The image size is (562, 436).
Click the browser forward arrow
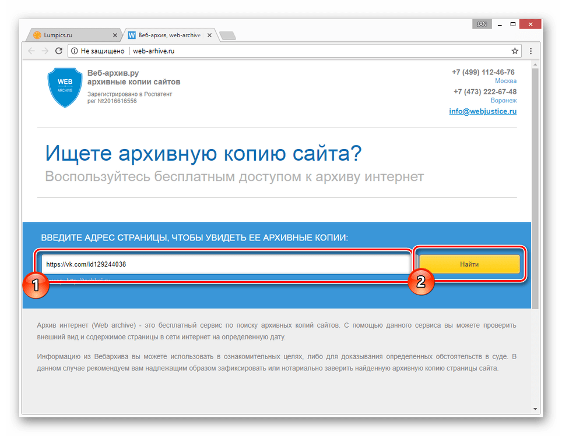(x=45, y=51)
